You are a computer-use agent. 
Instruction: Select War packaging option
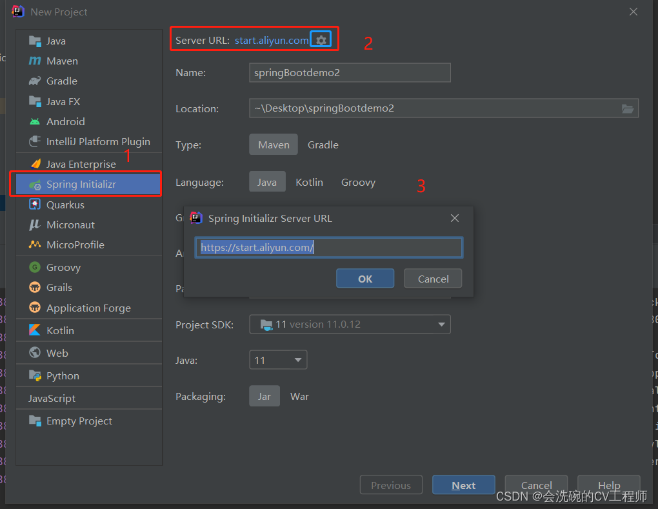point(299,396)
